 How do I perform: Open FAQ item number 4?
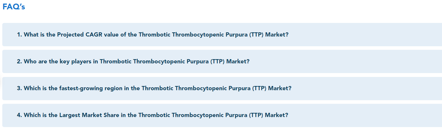(222, 115)
